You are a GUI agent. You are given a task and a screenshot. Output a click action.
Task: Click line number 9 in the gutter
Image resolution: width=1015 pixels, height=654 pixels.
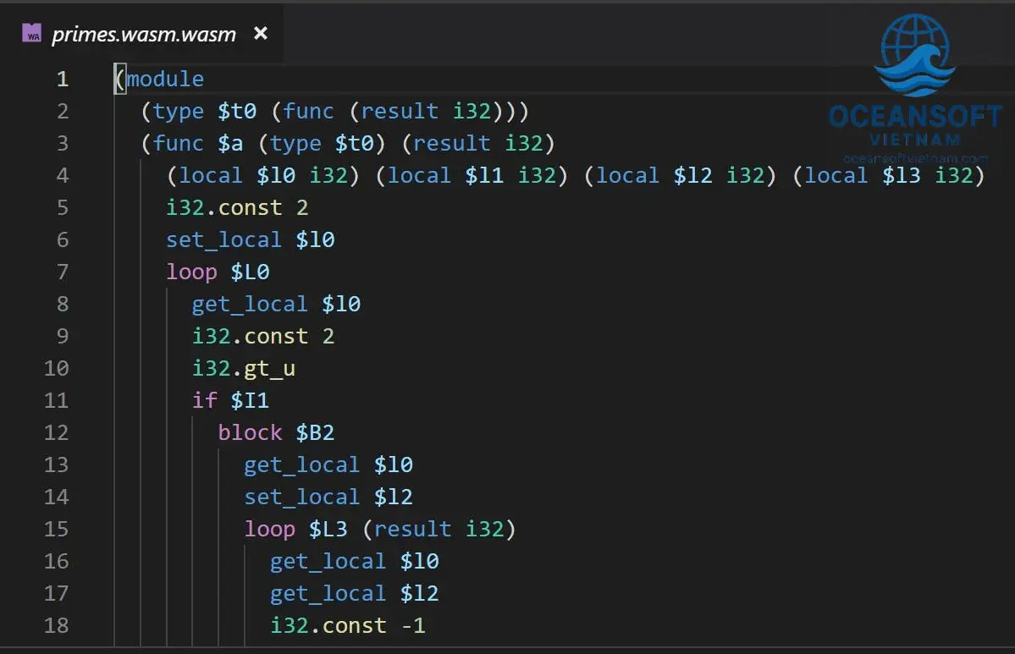pos(62,337)
